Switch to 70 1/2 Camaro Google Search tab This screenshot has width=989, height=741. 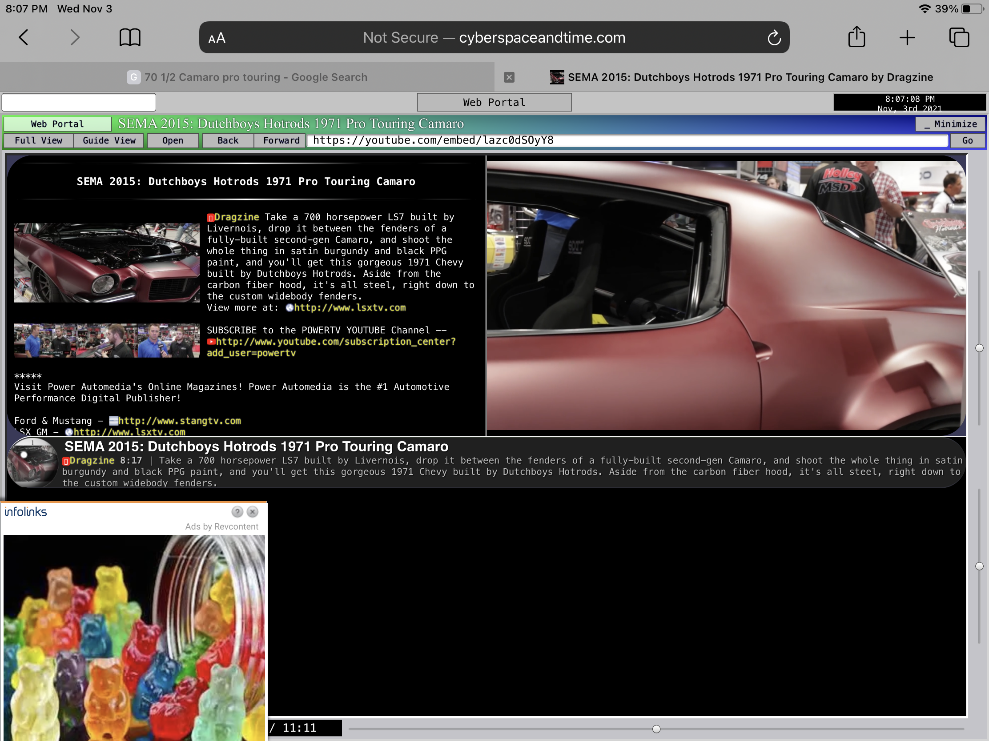247,77
